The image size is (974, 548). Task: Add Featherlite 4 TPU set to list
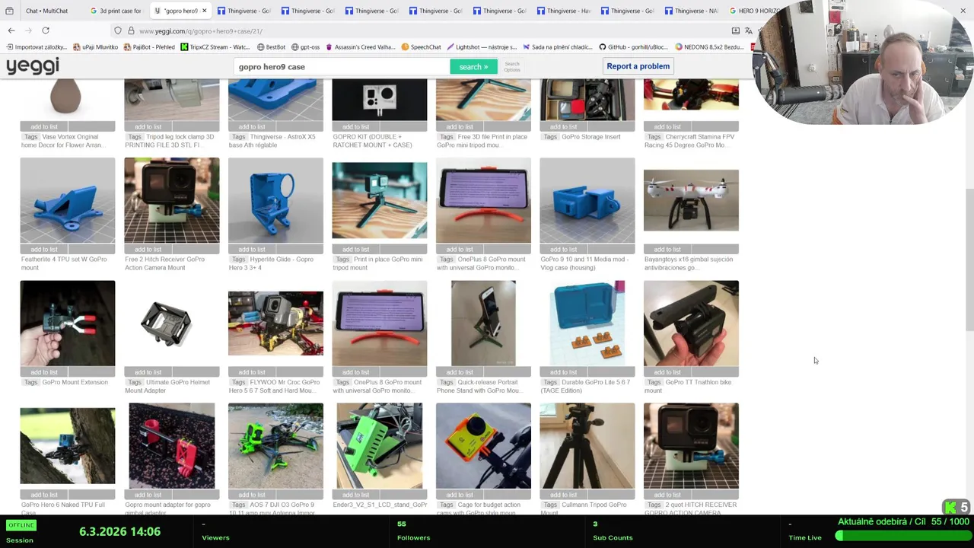point(44,250)
